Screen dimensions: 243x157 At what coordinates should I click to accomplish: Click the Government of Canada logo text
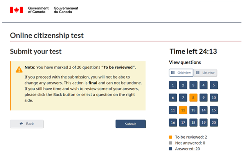(38, 10)
